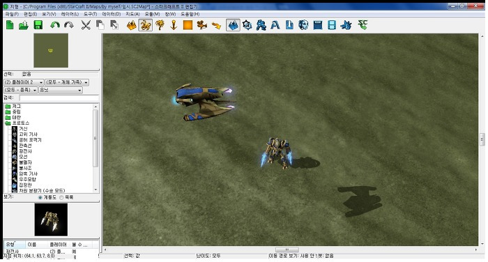Open the Text module letter A icon
The height and width of the screenshot is (262, 488).
click(x=275, y=25)
